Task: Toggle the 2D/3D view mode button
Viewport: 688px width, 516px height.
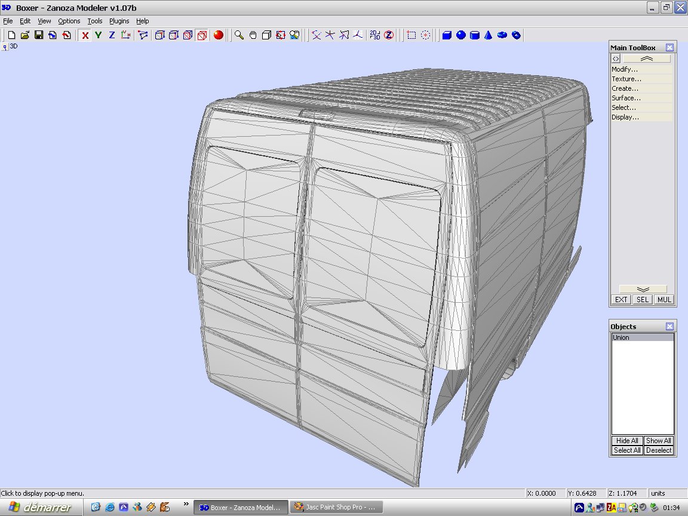Action: [374, 35]
